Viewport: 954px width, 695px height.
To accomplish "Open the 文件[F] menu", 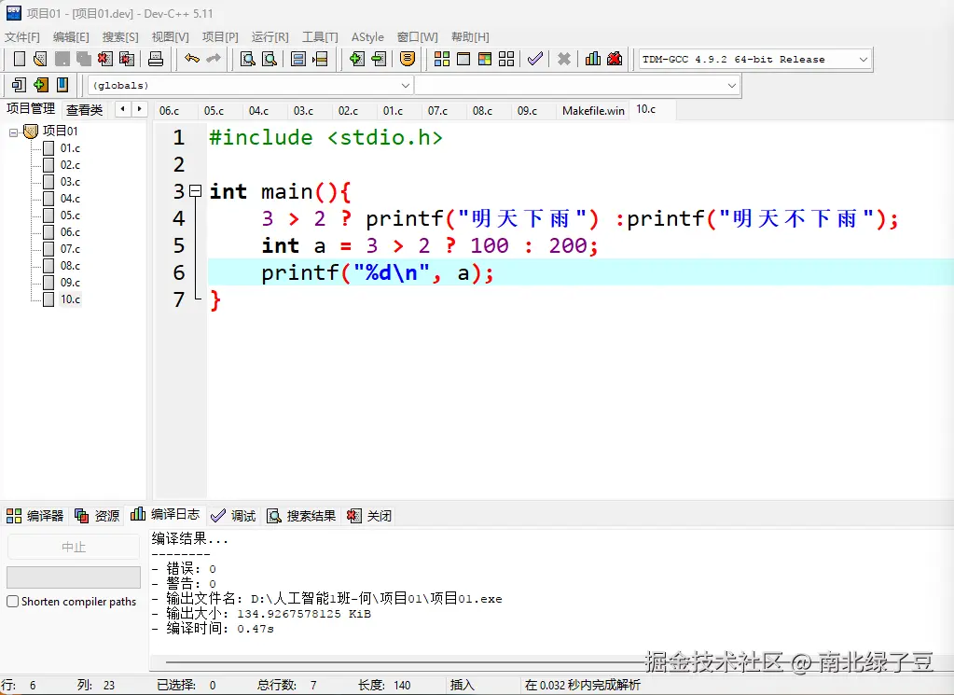I will pos(21,37).
